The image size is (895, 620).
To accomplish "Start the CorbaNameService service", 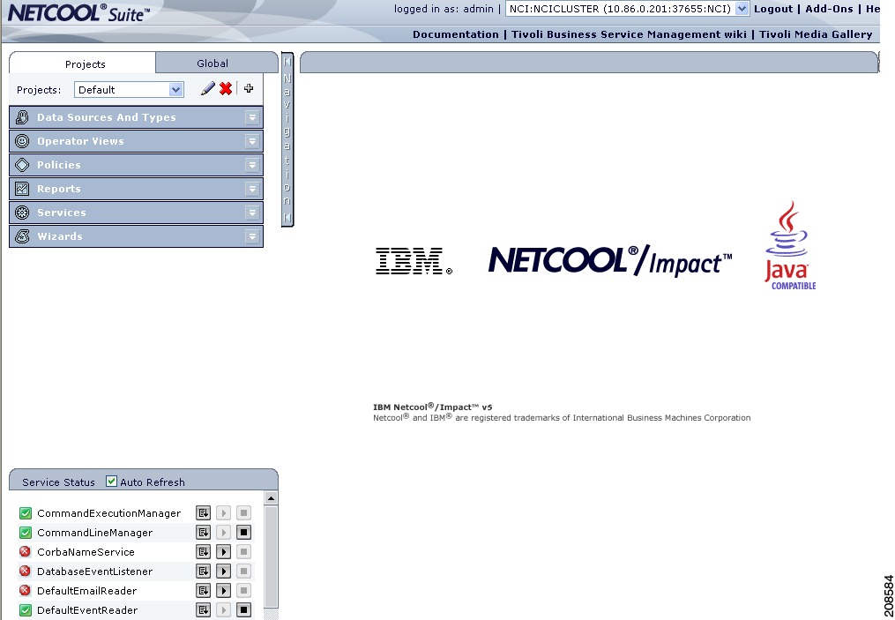I will tap(223, 552).
